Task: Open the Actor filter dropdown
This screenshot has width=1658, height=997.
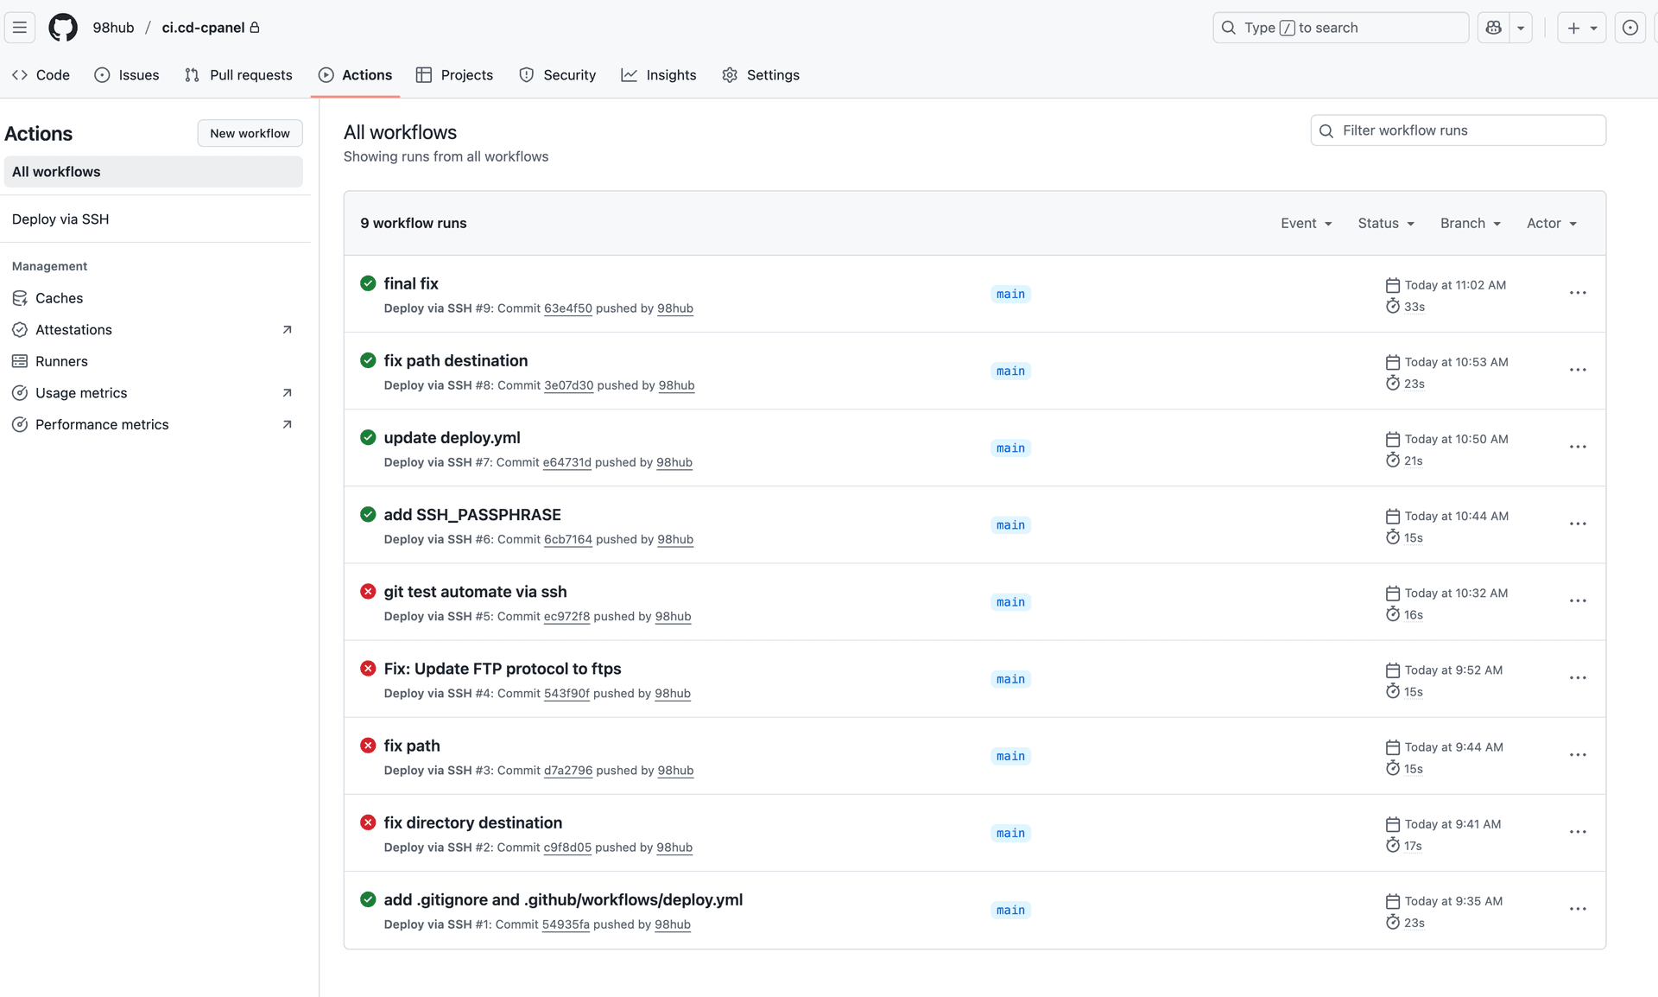Action: pos(1551,223)
